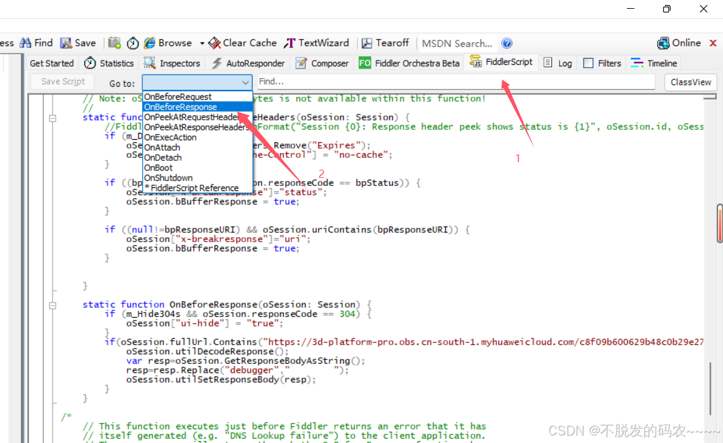Viewport: 723px width, 443px height.
Task: Switch to the Get Started tab
Action: (52, 63)
